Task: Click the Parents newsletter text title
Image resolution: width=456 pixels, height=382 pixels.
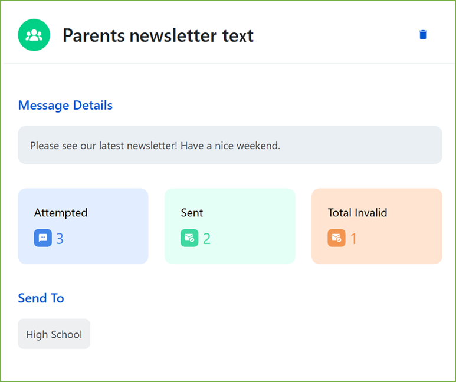Action: click(x=158, y=36)
